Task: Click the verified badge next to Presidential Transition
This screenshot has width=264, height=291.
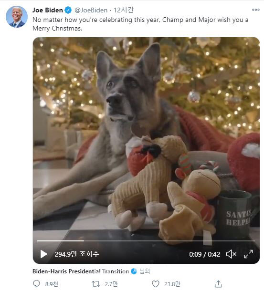Action: pyautogui.click(x=134, y=271)
